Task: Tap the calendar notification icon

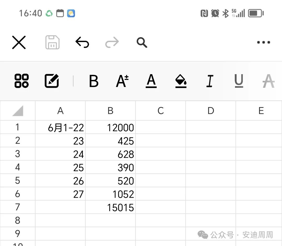Action: [60, 13]
